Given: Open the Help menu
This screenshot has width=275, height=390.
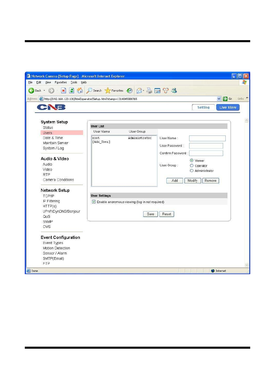Looking at the screenshot, I should click(x=84, y=83).
